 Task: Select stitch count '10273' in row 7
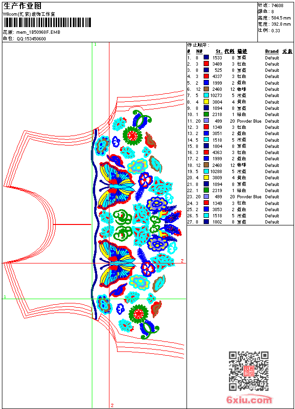pyautogui.click(x=216, y=96)
